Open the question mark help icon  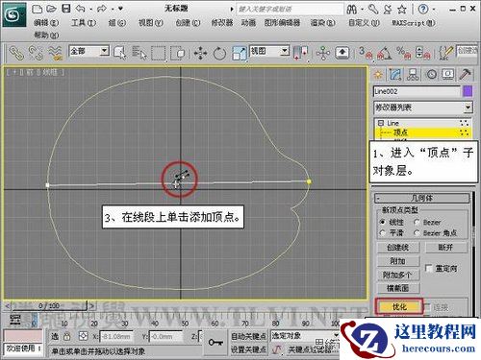pos(423,10)
